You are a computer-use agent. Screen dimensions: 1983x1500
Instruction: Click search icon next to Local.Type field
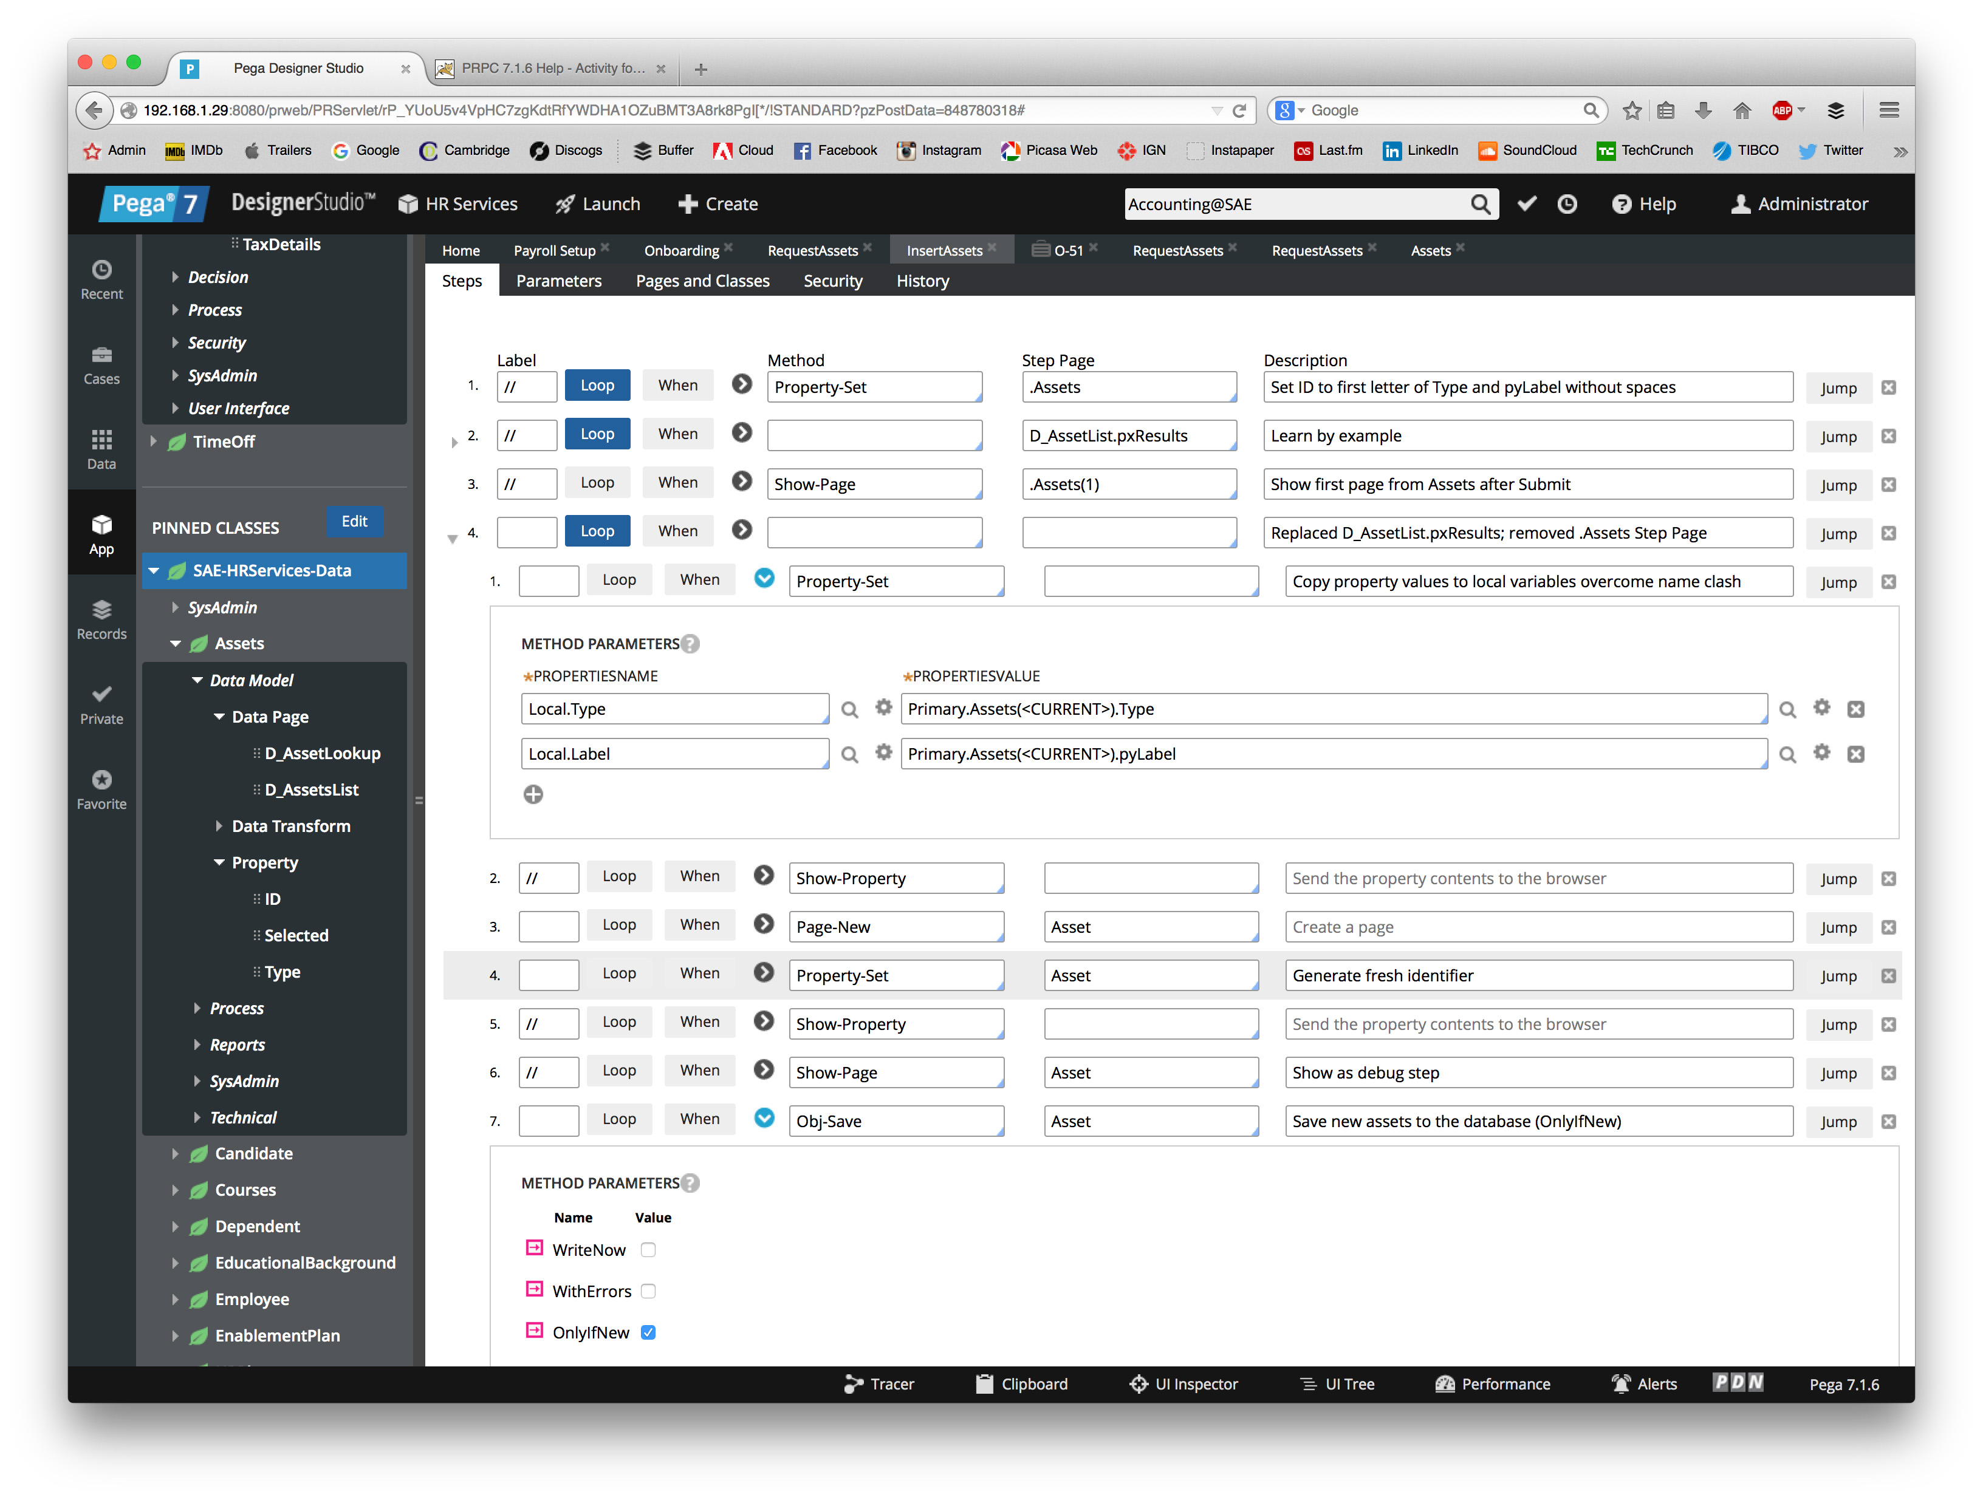pyautogui.click(x=849, y=710)
